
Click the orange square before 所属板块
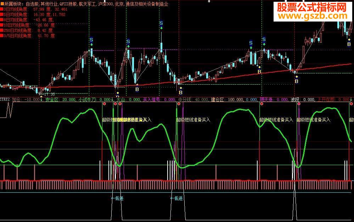point(2,4)
